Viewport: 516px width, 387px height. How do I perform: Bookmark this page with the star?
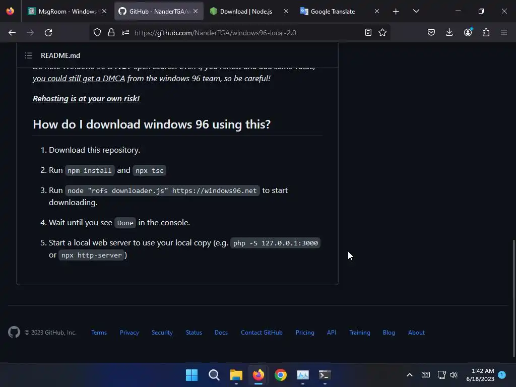pos(382,33)
